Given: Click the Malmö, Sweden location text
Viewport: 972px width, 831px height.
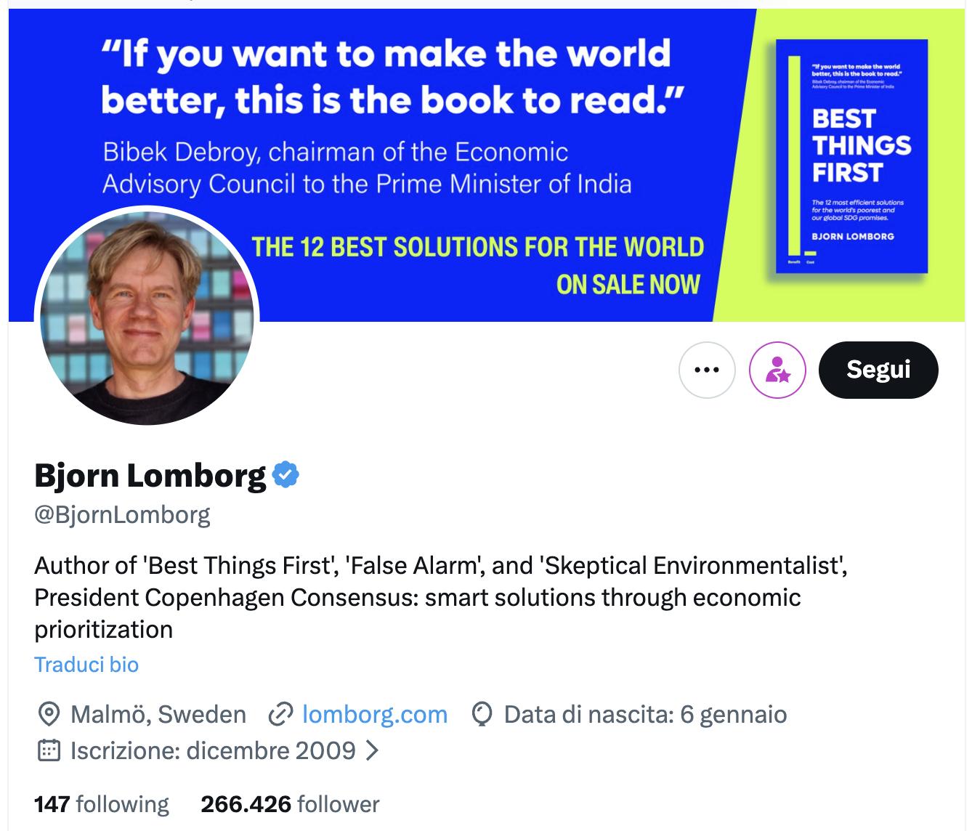Looking at the screenshot, I should click(x=158, y=715).
